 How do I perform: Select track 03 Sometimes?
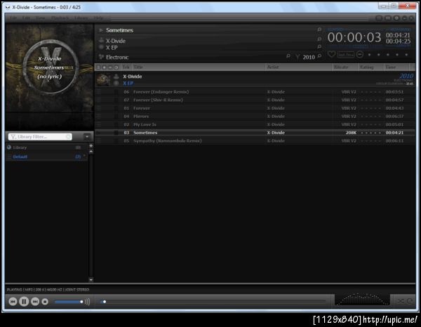(x=255, y=132)
